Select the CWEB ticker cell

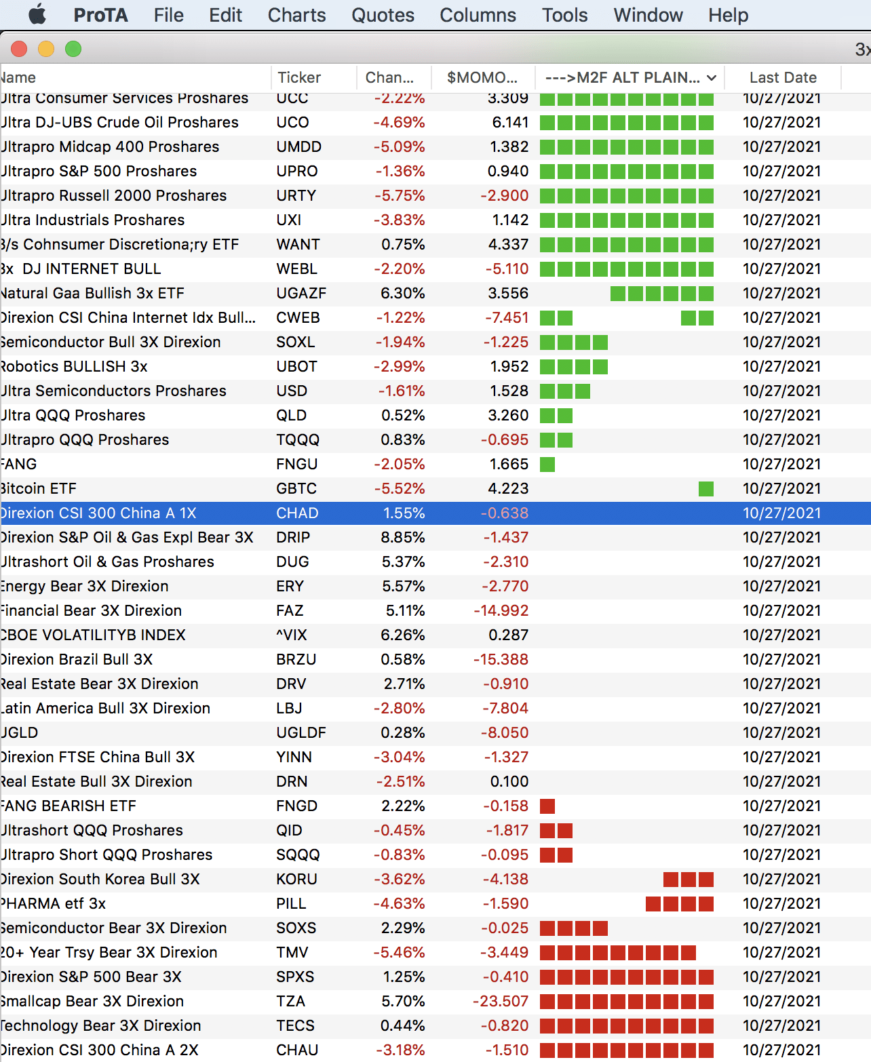pyautogui.click(x=298, y=317)
